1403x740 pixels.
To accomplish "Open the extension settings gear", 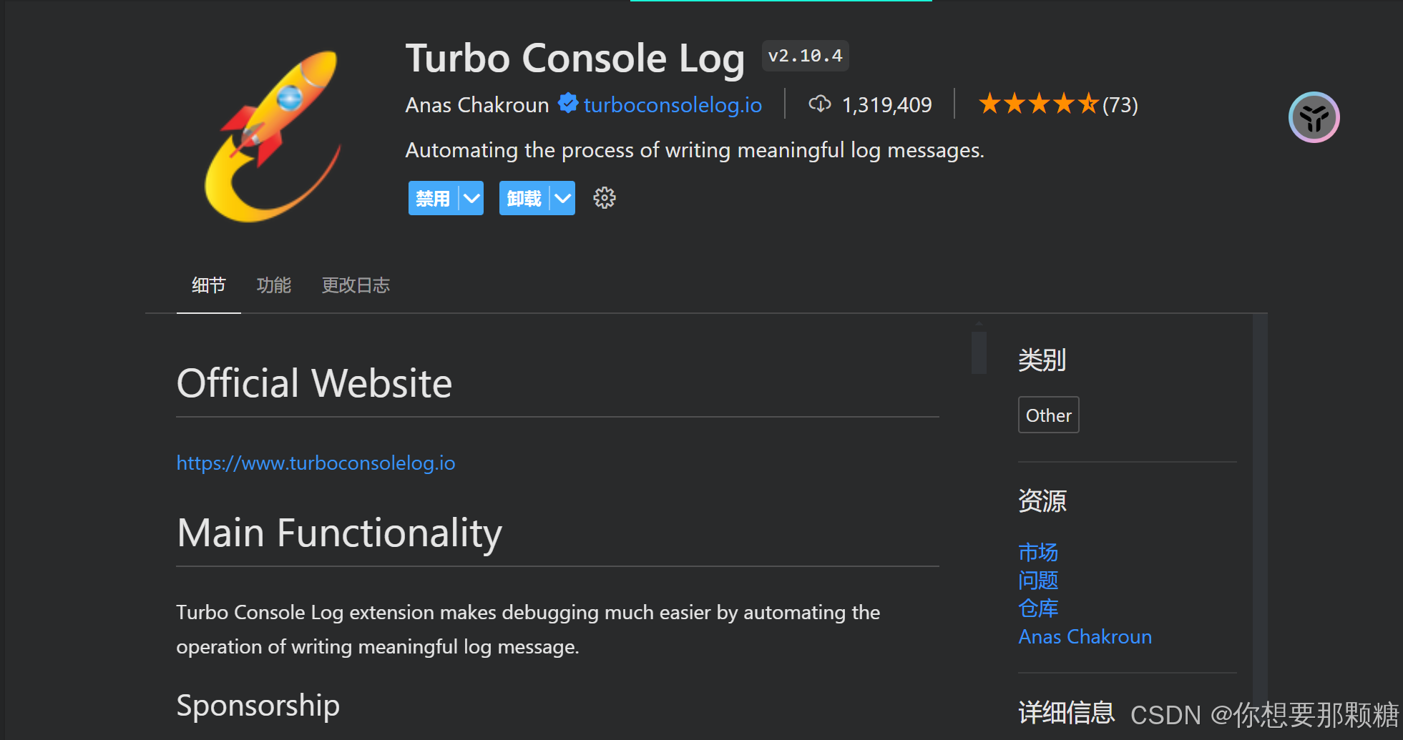I will [x=605, y=198].
